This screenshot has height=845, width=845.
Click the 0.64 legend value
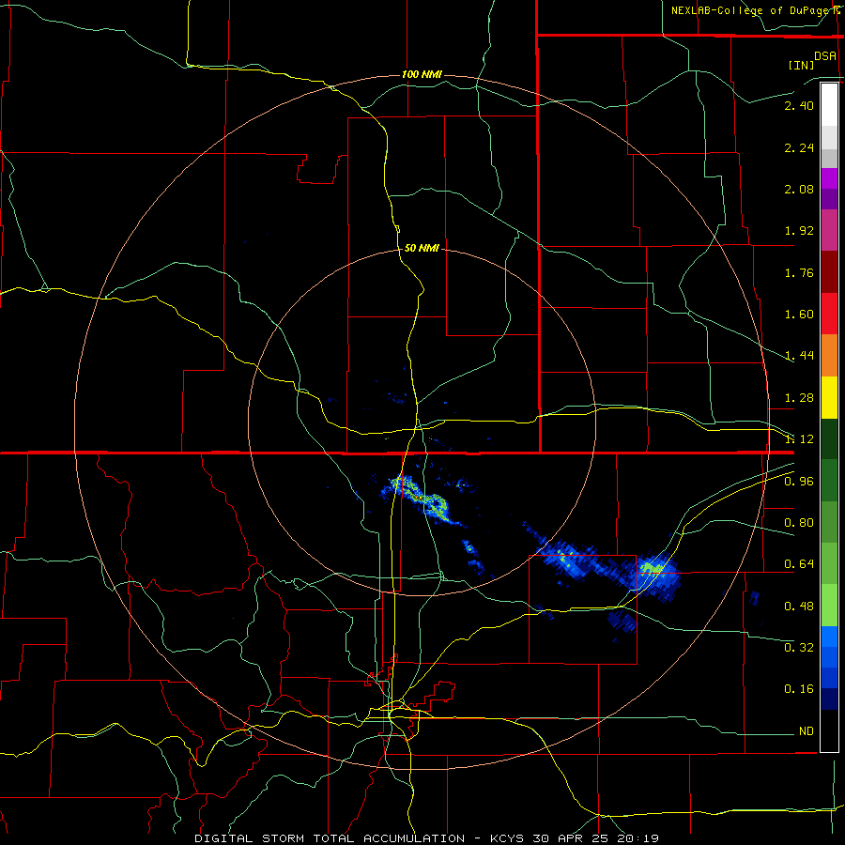[799, 564]
